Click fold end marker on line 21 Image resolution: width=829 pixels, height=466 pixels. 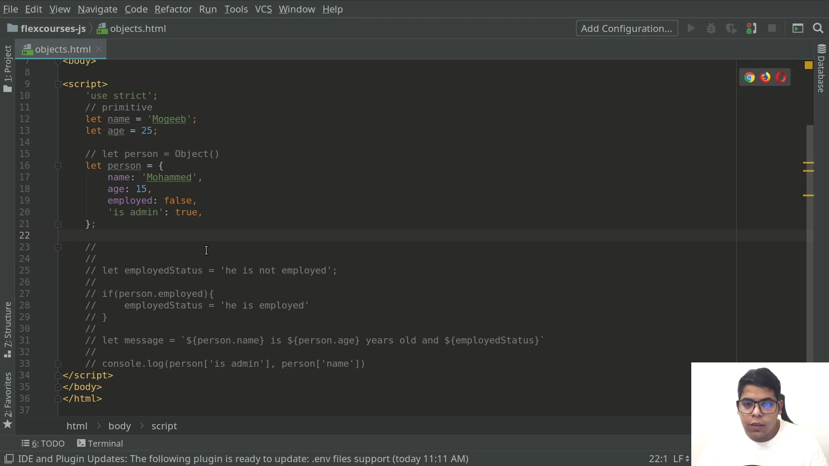(58, 224)
